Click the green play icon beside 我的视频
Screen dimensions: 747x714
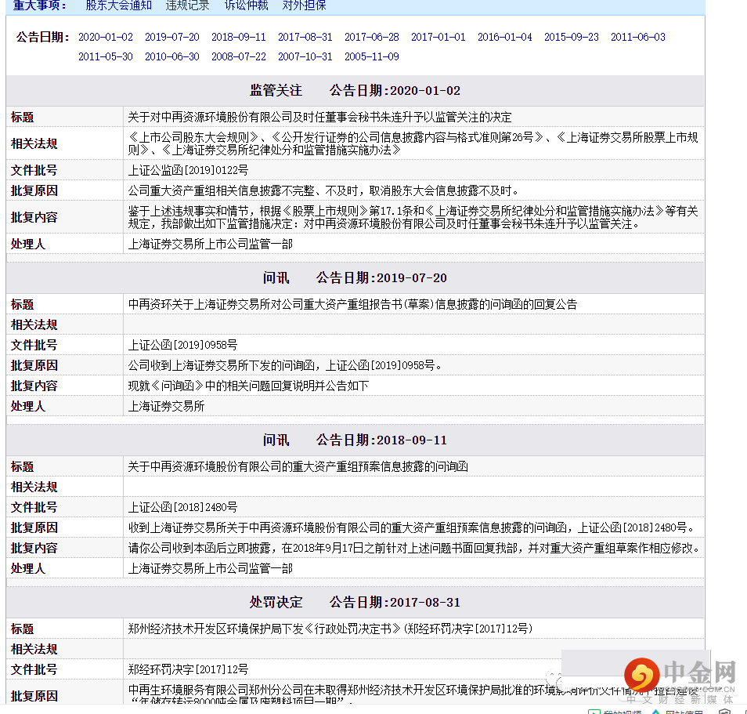(594, 711)
